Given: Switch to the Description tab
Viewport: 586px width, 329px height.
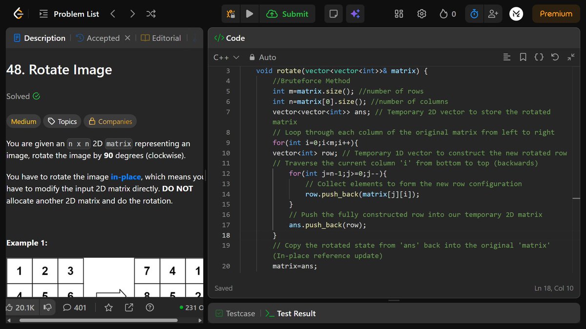Looking at the screenshot, I should [40, 38].
